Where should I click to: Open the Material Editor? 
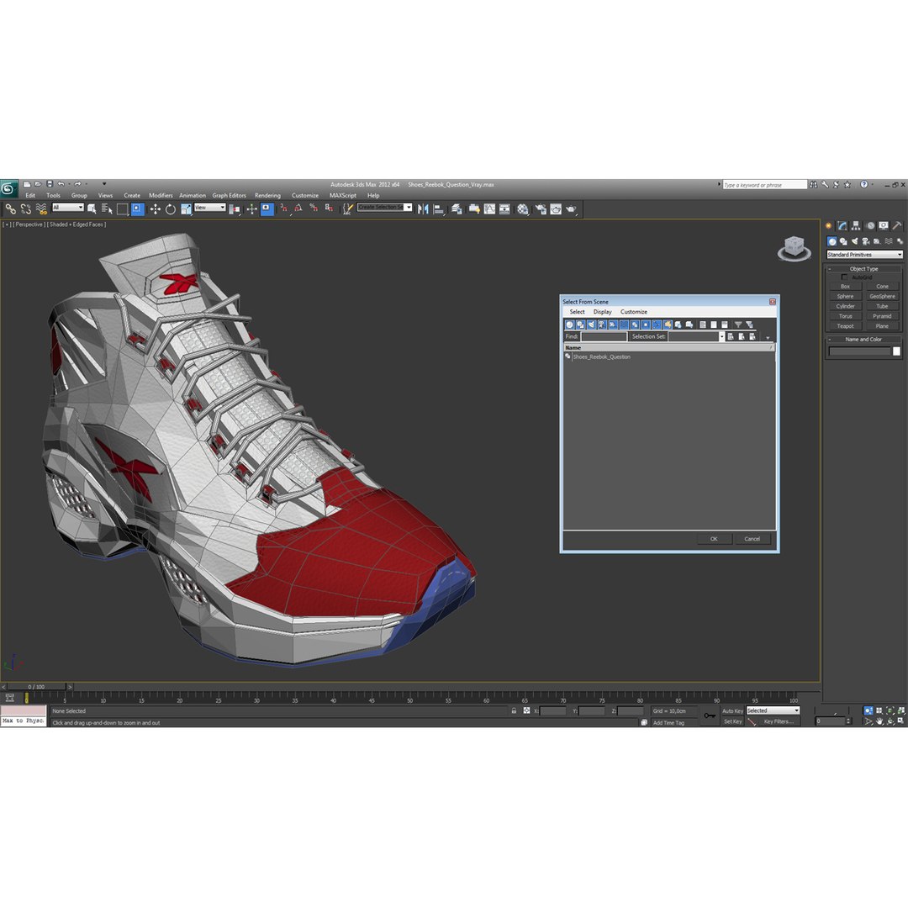(x=523, y=209)
